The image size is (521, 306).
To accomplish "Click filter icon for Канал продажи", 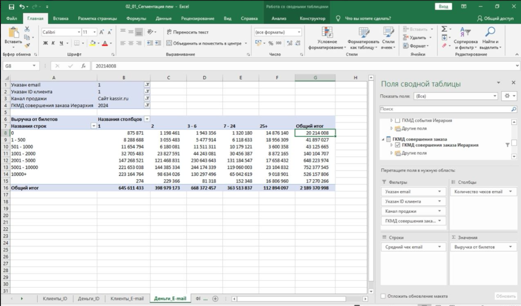I will coord(147,98).
